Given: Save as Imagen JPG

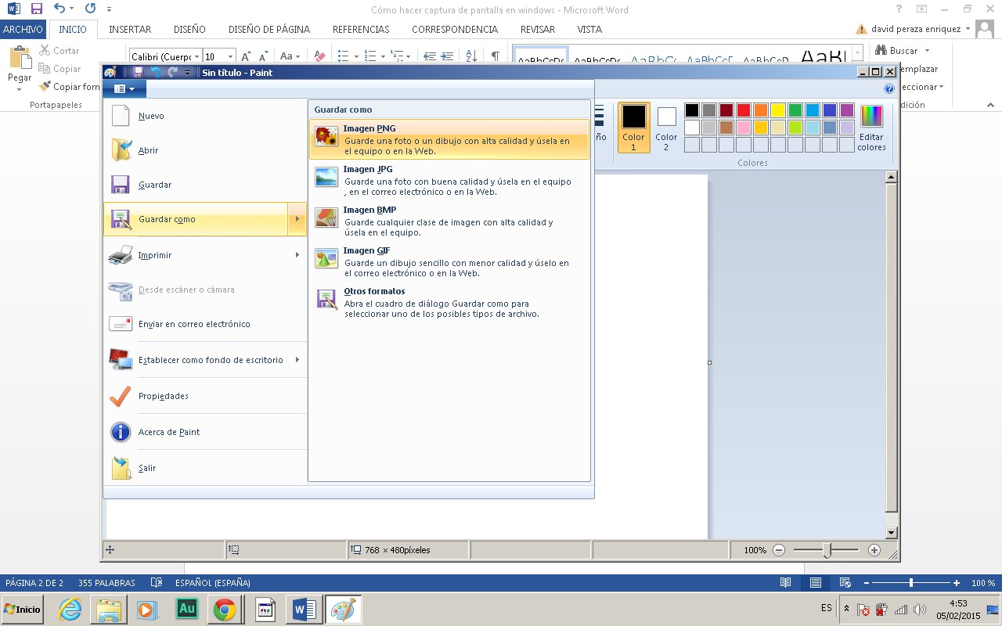Looking at the screenshot, I should (449, 180).
